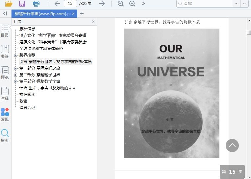The height and width of the screenshot is (179, 251).
Task: Save the document with the floppy icon
Action: click(x=22, y=4)
